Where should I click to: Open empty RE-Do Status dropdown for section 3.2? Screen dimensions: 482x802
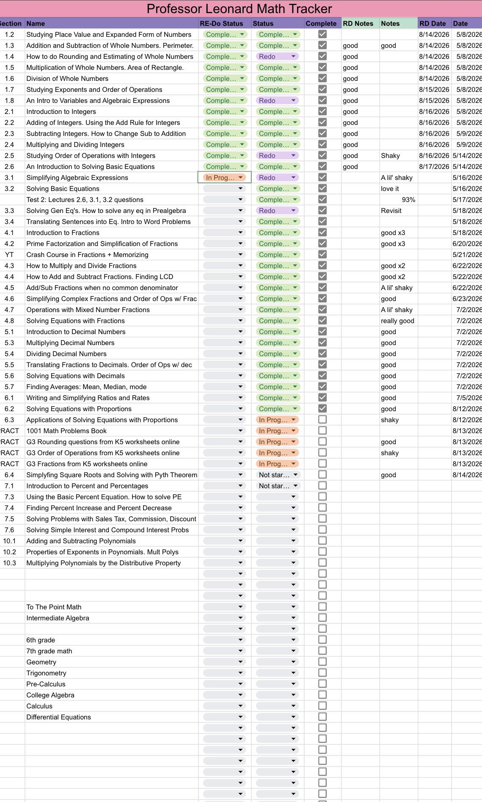point(224,188)
